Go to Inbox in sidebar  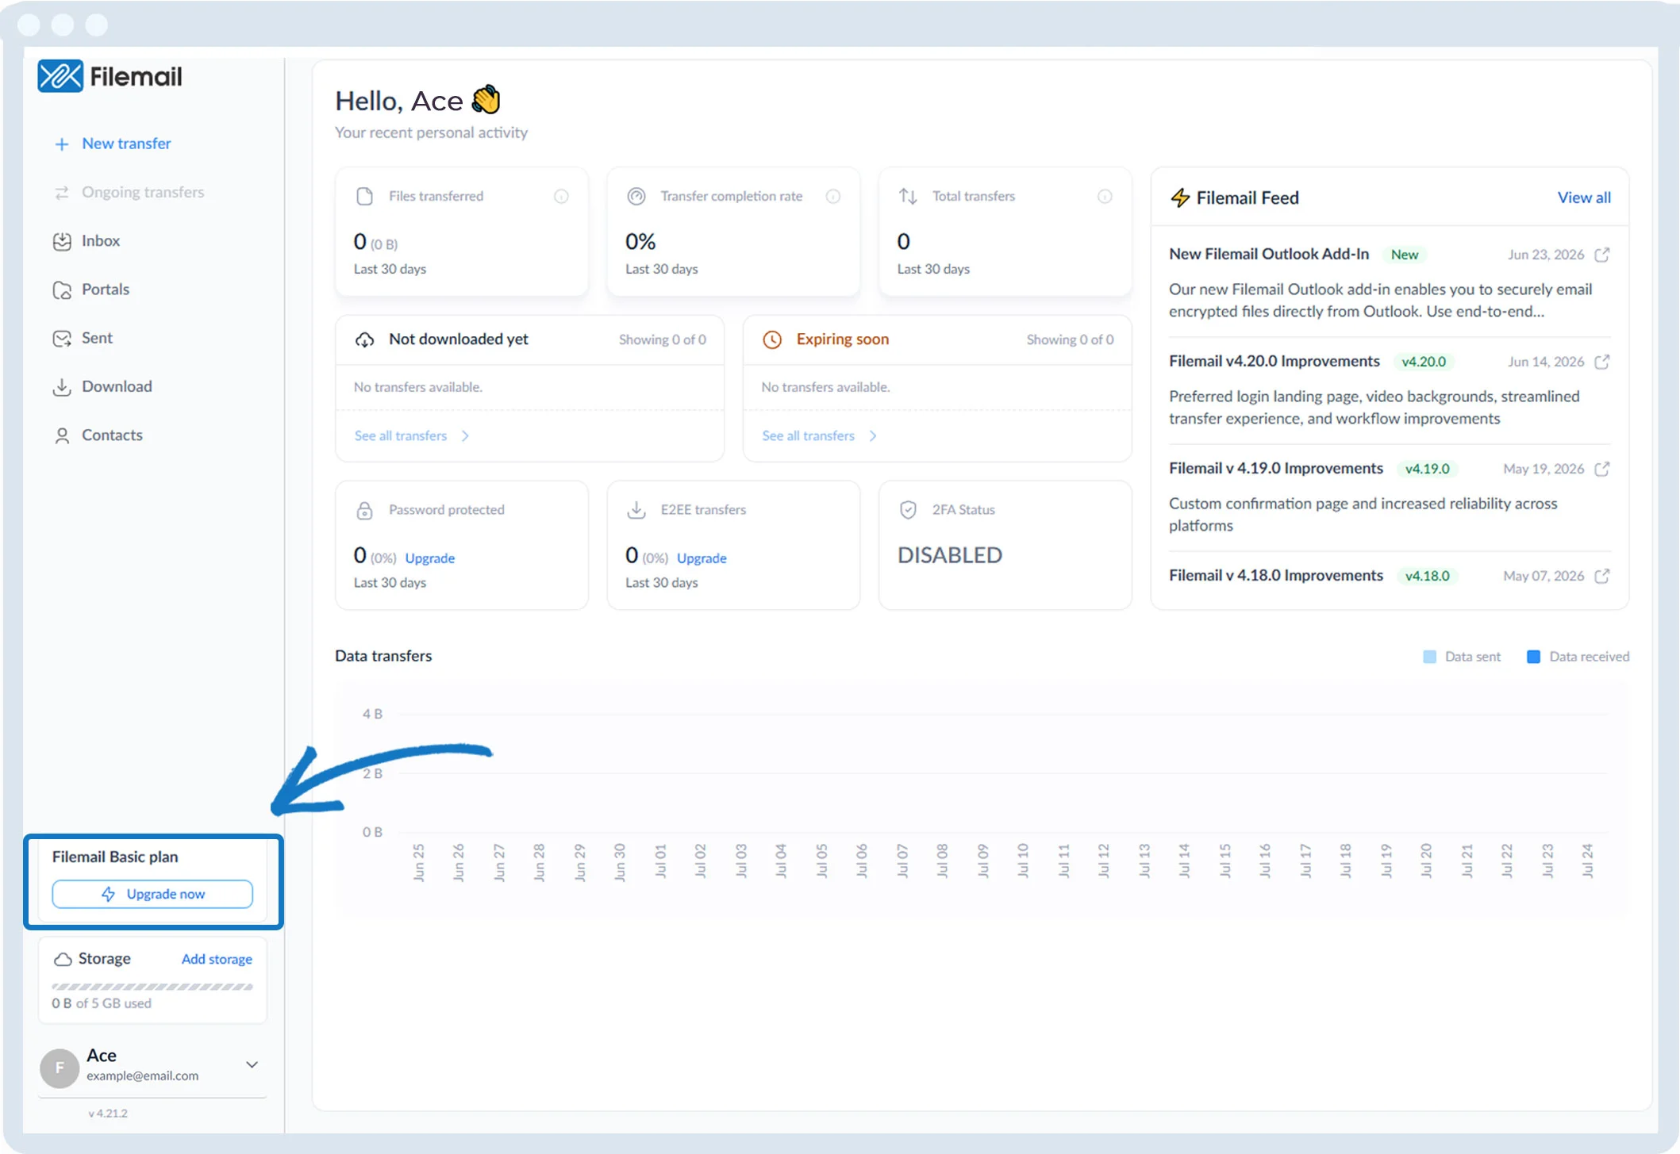(x=101, y=240)
